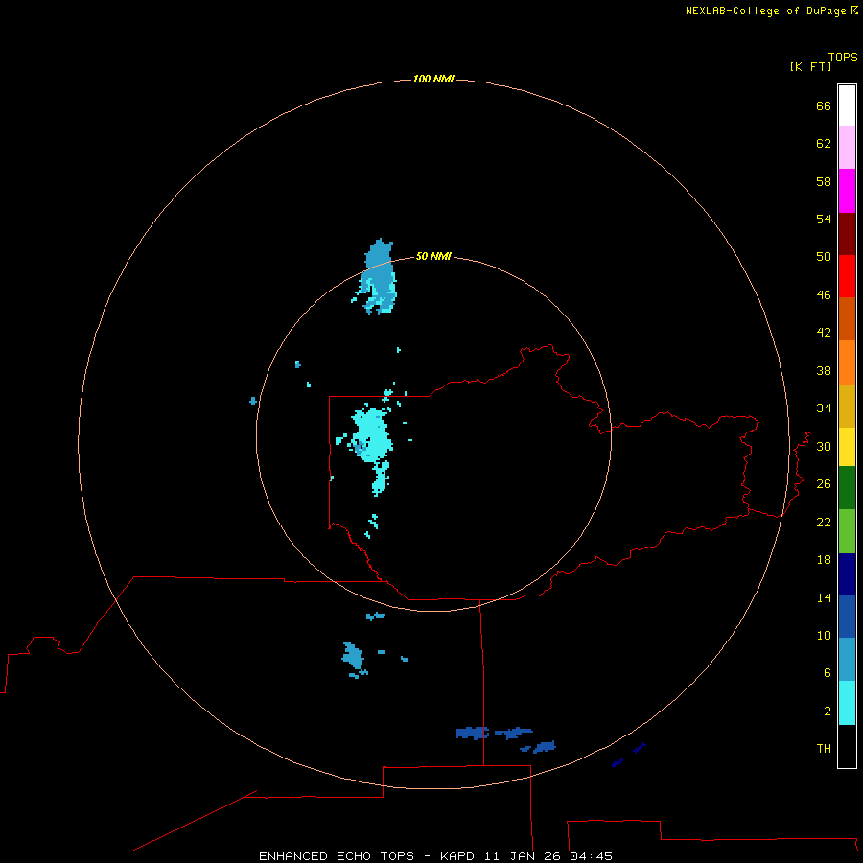Click the '100 NMI' range ring label

[433, 80]
